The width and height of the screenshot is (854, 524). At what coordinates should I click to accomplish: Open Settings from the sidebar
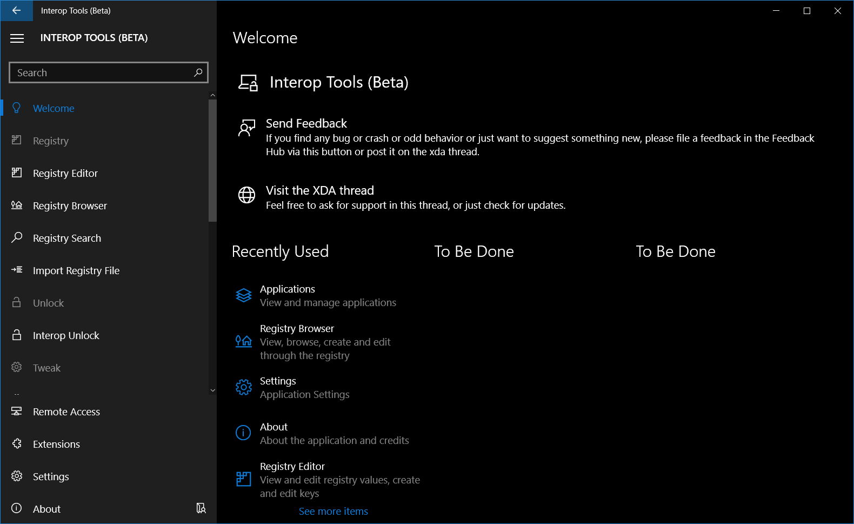click(x=108, y=476)
